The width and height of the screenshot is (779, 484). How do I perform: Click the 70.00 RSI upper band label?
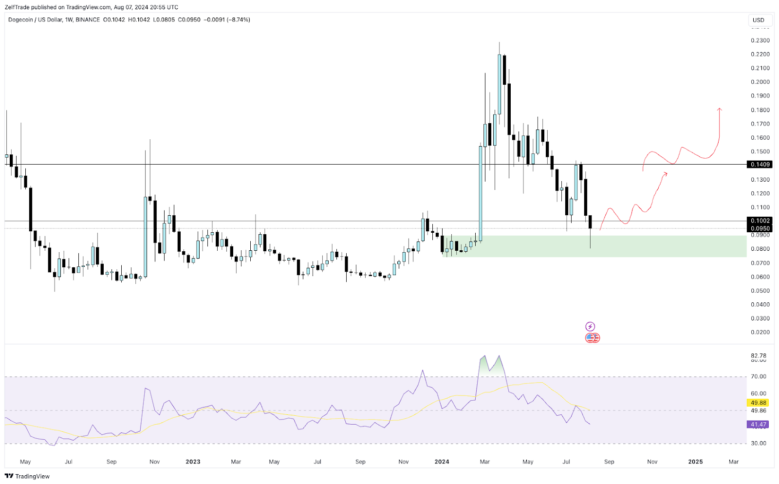758,376
